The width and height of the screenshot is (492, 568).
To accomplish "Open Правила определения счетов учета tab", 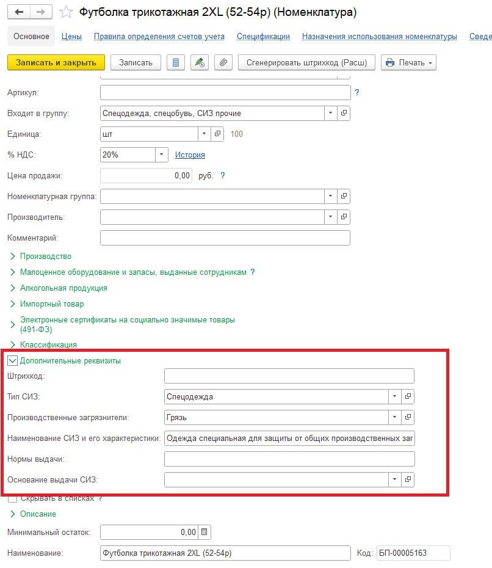I will [x=159, y=37].
